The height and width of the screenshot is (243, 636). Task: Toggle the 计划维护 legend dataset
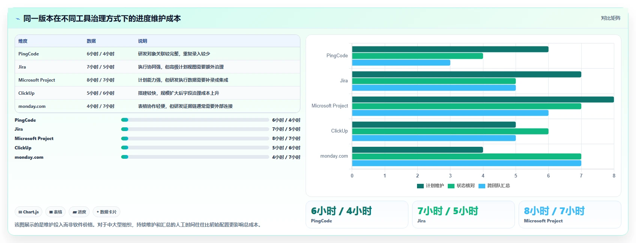click(430, 186)
